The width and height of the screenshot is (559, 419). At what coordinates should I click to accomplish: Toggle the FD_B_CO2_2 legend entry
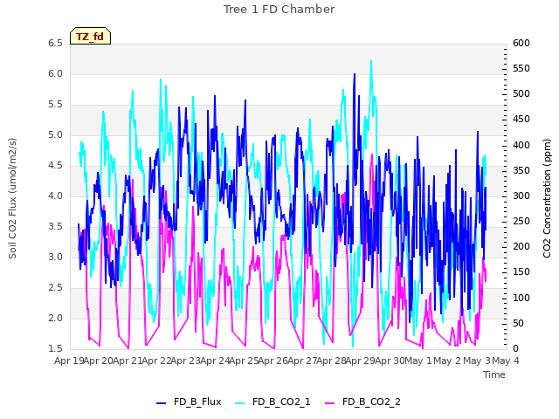pos(363,402)
